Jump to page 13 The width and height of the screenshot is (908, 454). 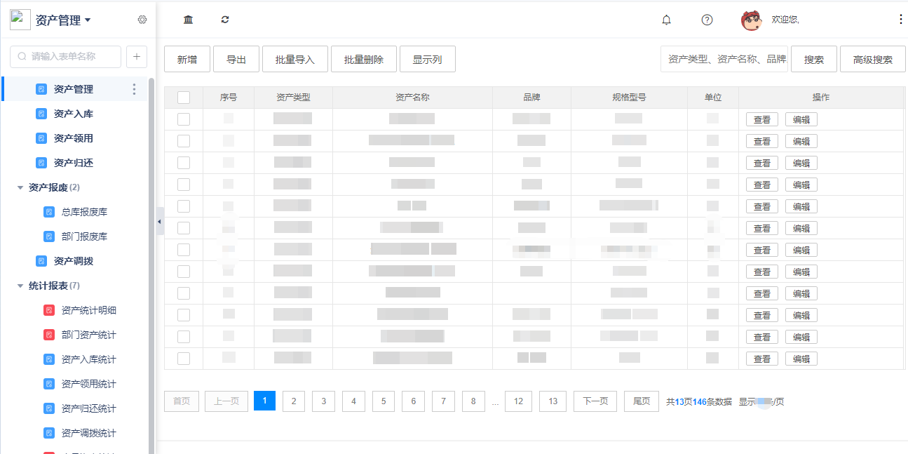[553, 401]
